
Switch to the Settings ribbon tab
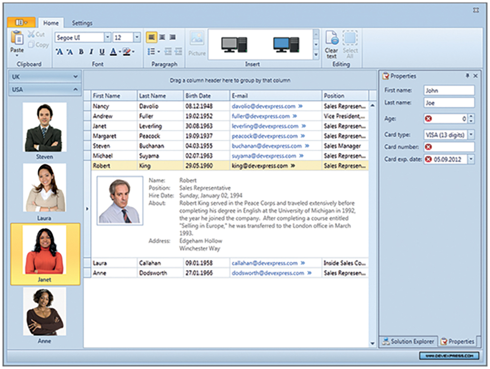point(82,23)
